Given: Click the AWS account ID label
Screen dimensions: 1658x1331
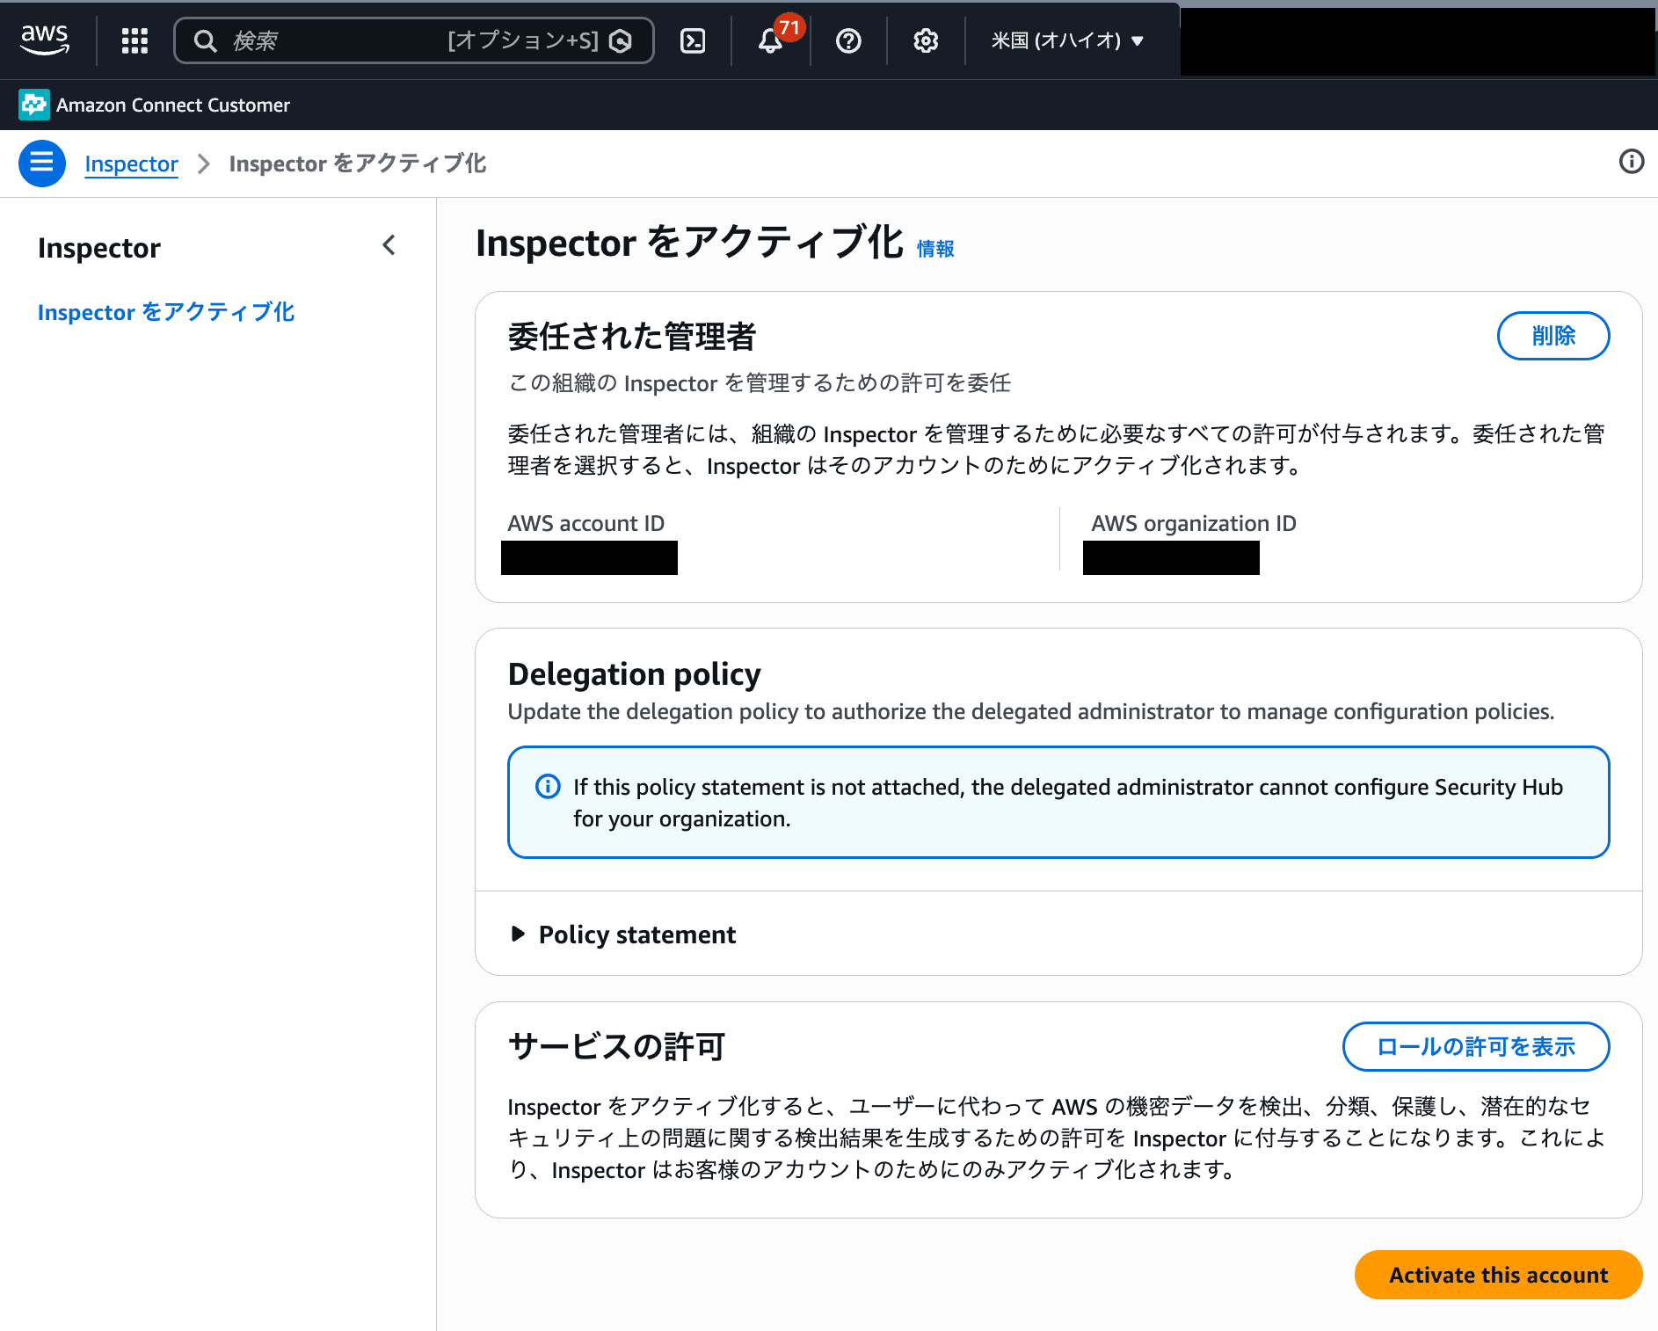Looking at the screenshot, I should tap(585, 523).
